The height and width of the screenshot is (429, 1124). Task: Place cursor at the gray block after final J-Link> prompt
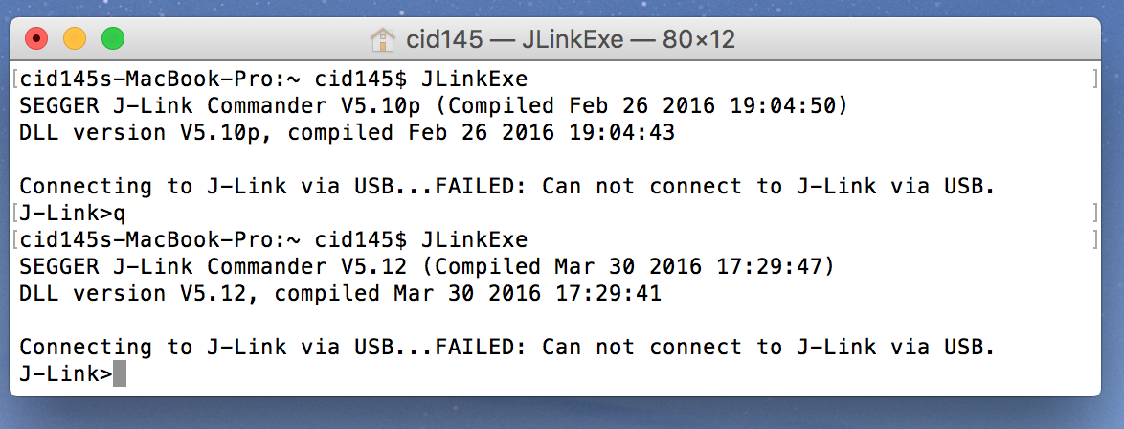click(x=120, y=373)
